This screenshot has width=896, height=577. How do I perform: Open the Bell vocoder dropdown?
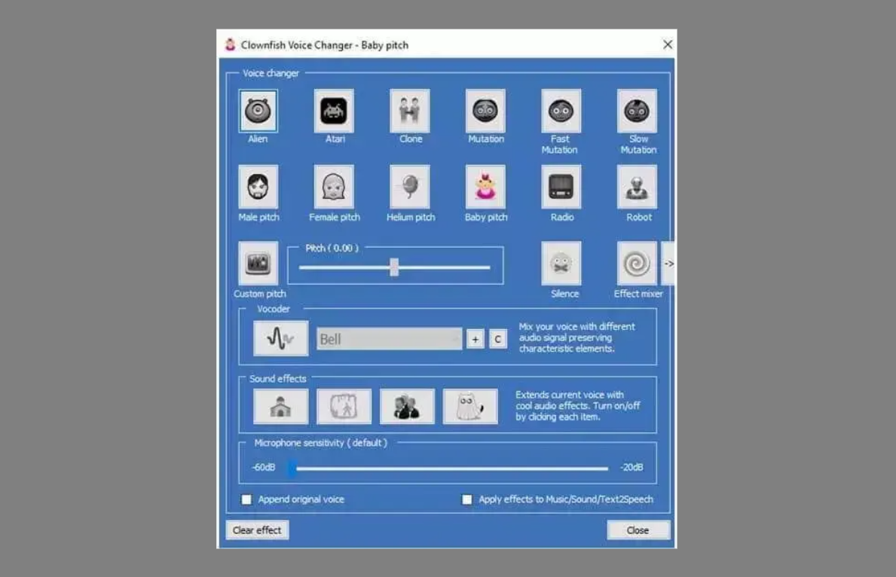(x=389, y=339)
